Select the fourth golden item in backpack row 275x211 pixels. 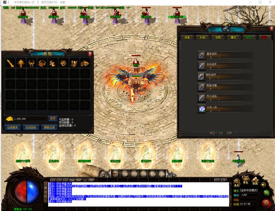(x=42, y=63)
